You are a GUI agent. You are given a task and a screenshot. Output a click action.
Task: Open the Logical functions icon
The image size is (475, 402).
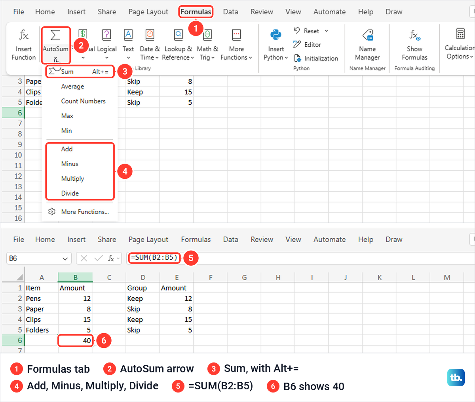coord(106,35)
